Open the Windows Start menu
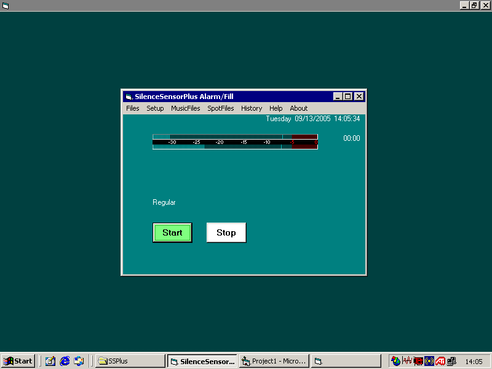The height and width of the screenshot is (369, 492). click(x=18, y=361)
